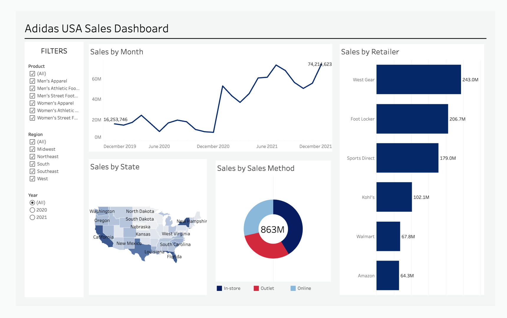This screenshot has width=507, height=318.
Task: Select the 2021 year filter
Action: click(32, 217)
